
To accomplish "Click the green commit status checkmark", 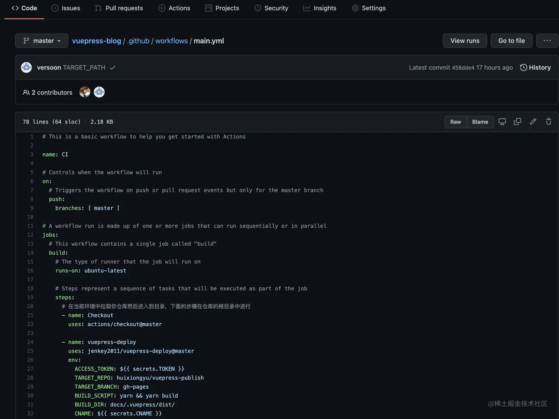I will click(113, 68).
